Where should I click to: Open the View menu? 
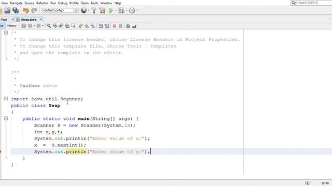5,3
